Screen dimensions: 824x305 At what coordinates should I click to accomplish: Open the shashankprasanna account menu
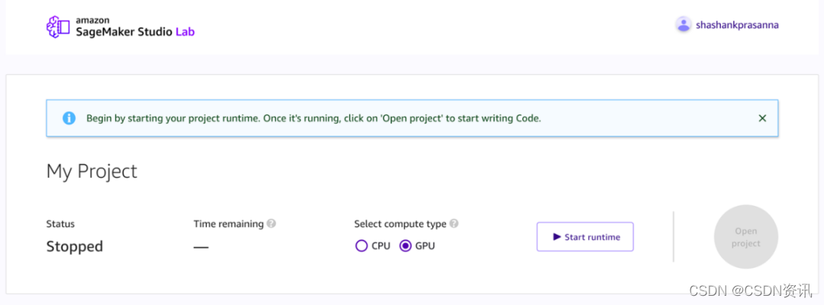737,24
